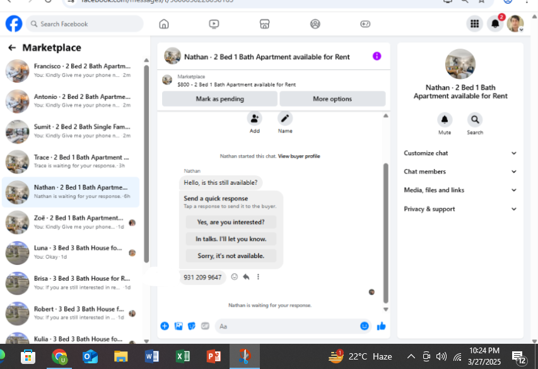The image size is (538, 369).
Task: Open the Groups icon
Action: pos(315,24)
